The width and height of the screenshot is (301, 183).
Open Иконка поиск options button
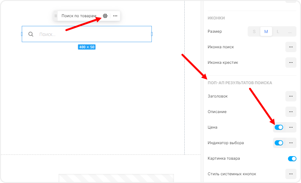point(291,47)
